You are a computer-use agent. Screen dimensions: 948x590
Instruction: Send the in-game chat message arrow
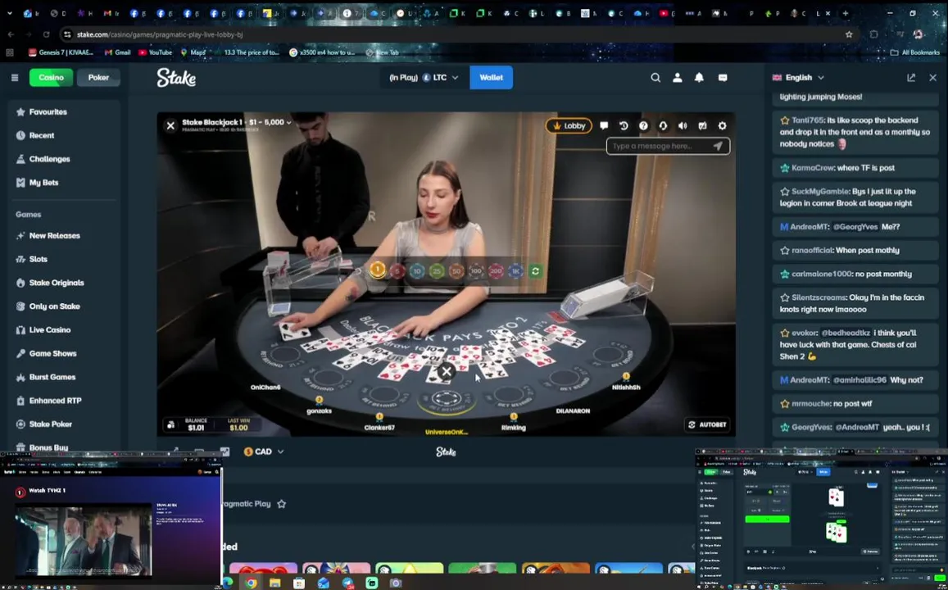pyautogui.click(x=718, y=146)
